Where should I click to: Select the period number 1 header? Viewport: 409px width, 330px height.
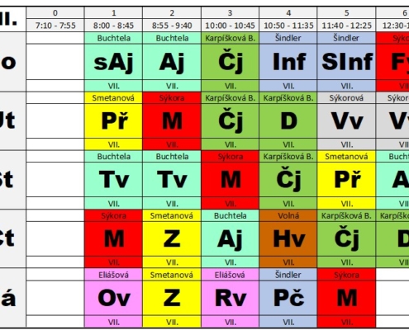pos(113,13)
